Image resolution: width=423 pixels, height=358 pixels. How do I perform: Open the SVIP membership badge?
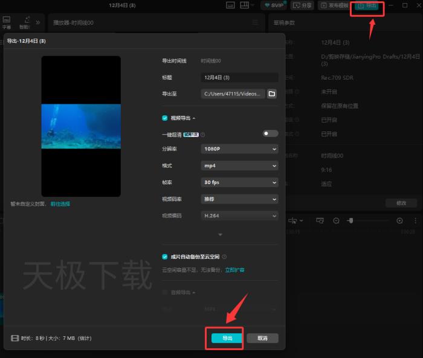[x=274, y=5]
